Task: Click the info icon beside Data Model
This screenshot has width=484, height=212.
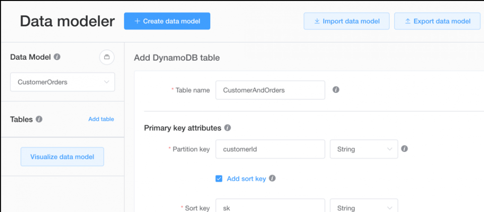Action: tap(57, 57)
